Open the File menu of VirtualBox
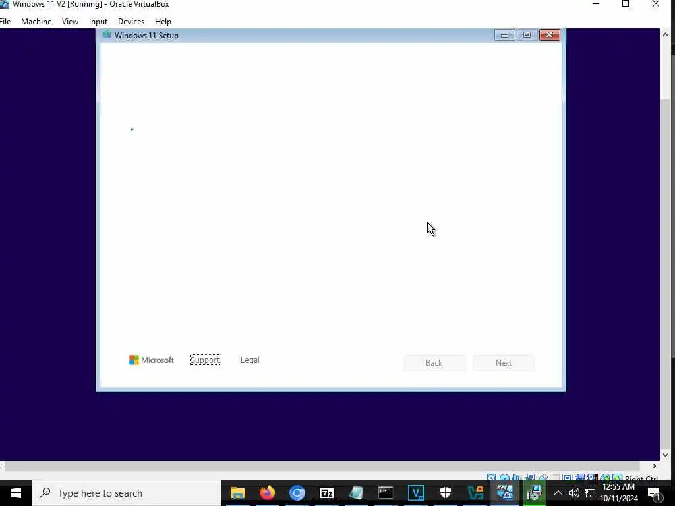 click(5, 22)
